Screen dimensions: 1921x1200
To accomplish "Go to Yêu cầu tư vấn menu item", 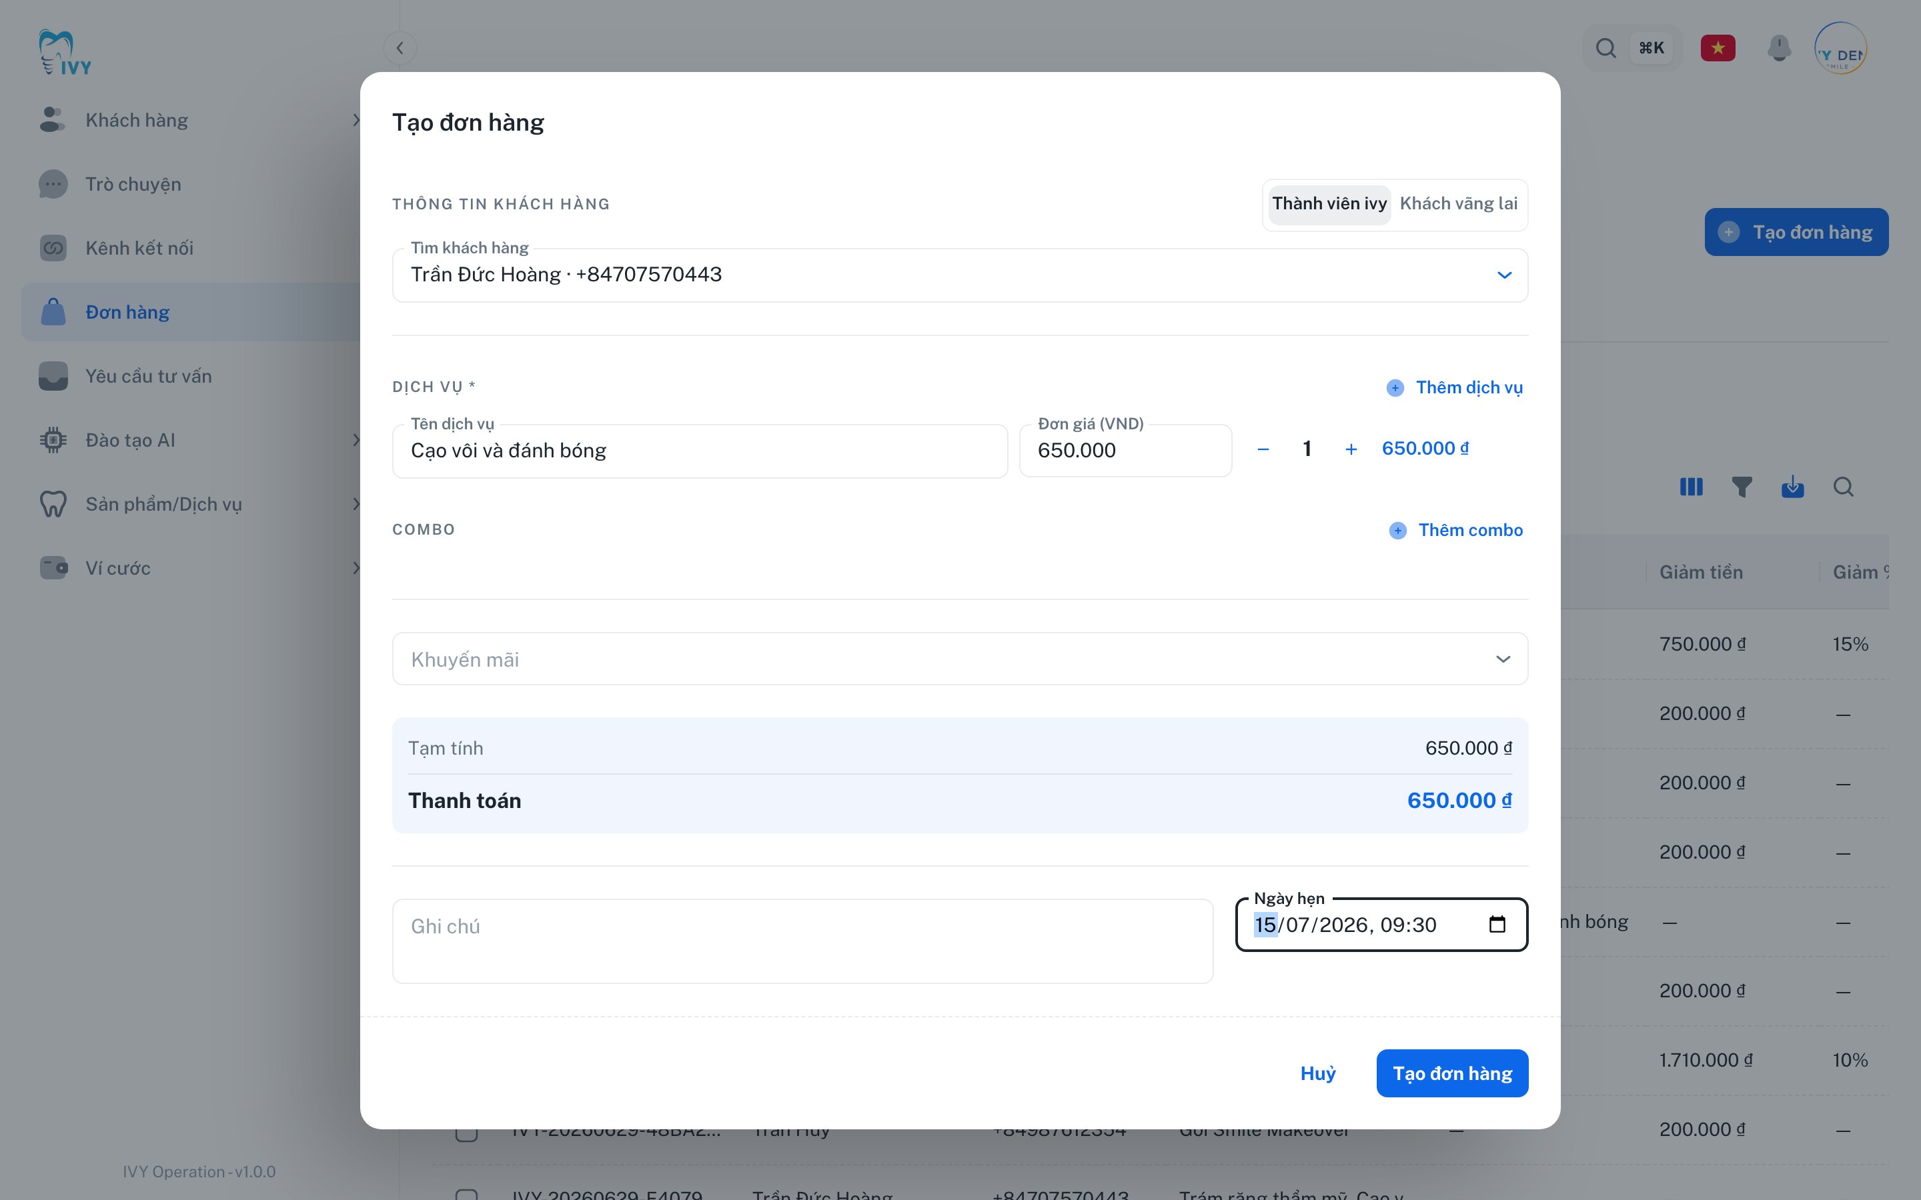I will (149, 376).
